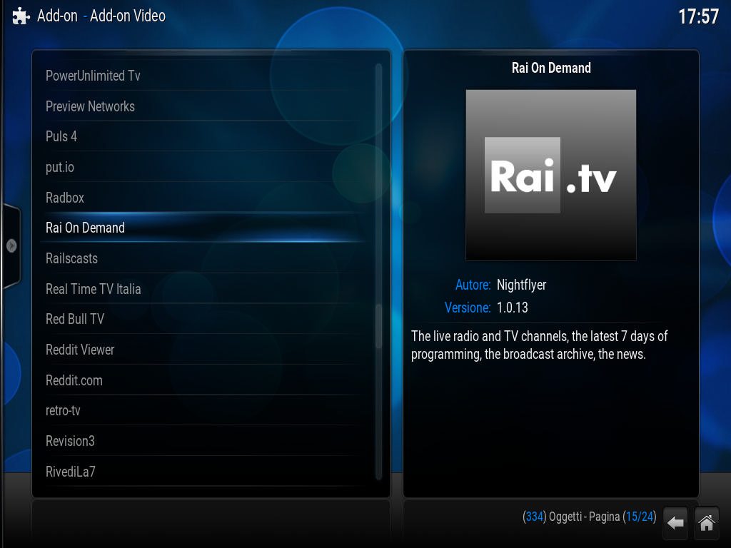731x548 pixels.
Task: Open Preview Networks add-on
Action: (90, 106)
